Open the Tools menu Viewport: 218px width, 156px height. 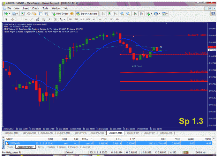(x=45, y=8)
